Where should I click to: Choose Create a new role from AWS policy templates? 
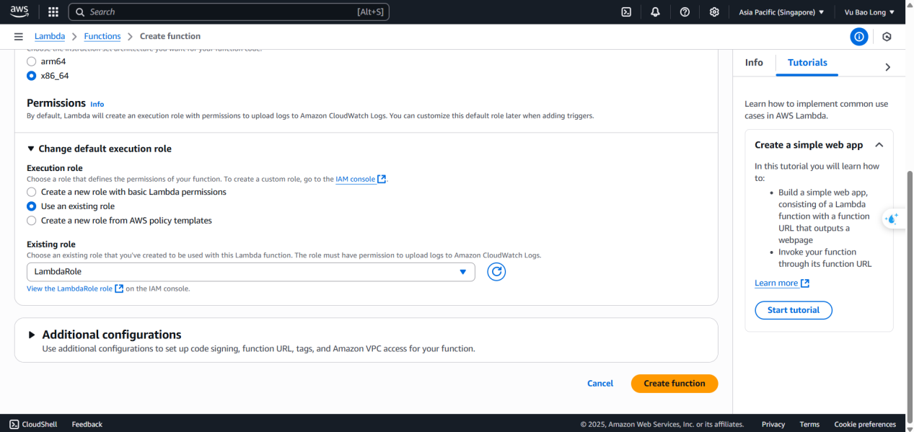point(31,221)
